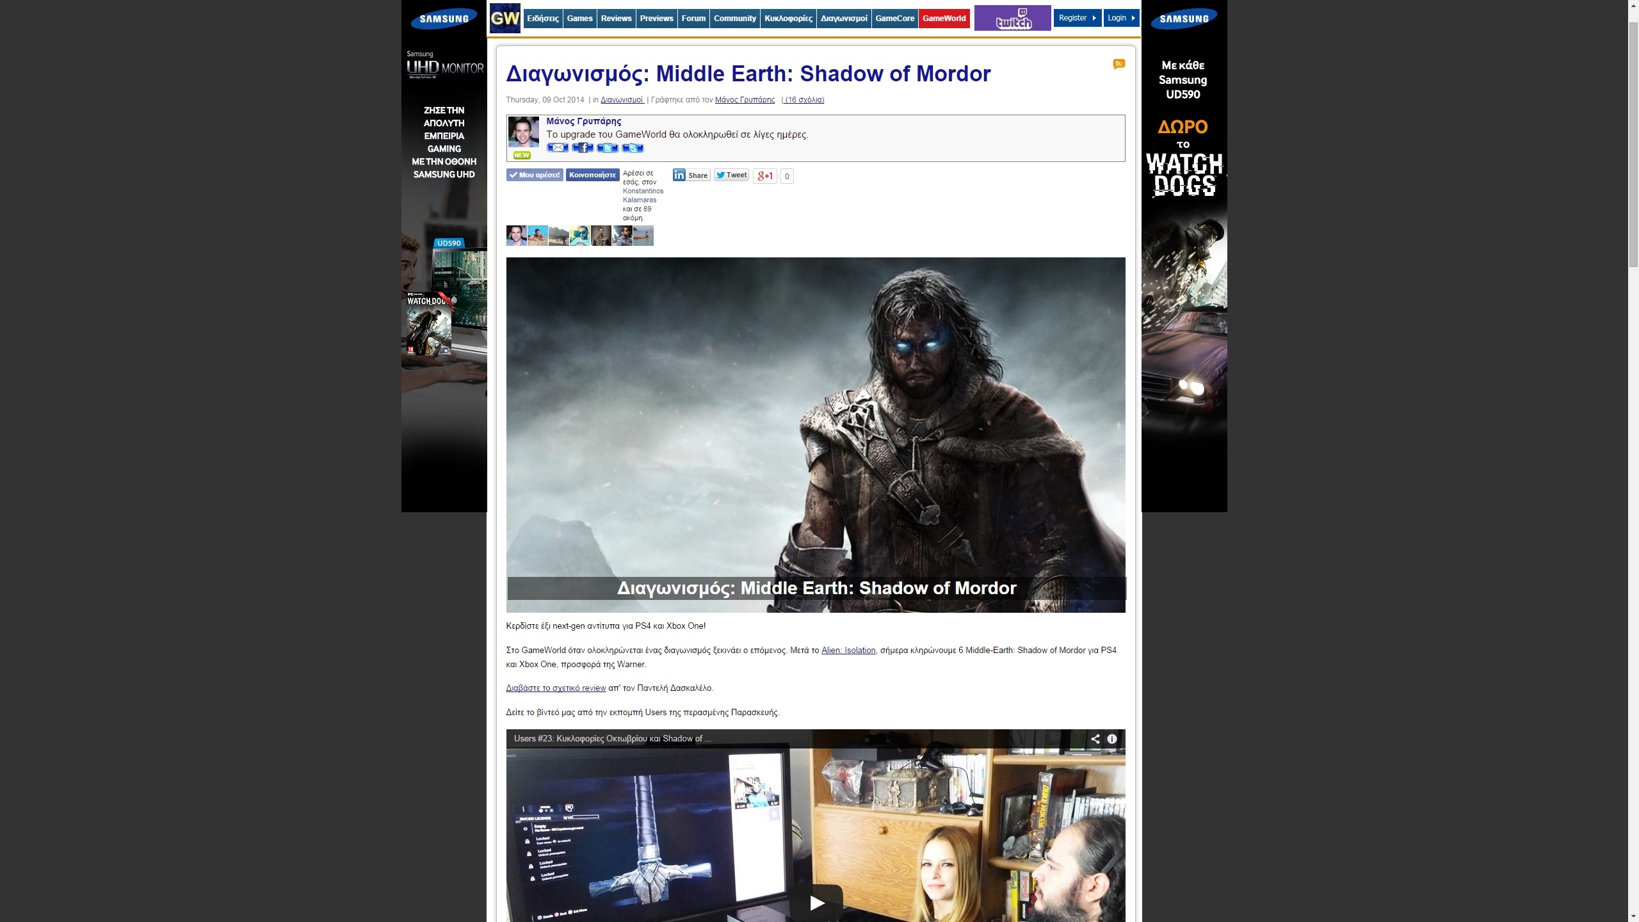This screenshot has height=922, width=1639.
Task: Open the RSS feed icon
Action: [x=1118, y=63]
